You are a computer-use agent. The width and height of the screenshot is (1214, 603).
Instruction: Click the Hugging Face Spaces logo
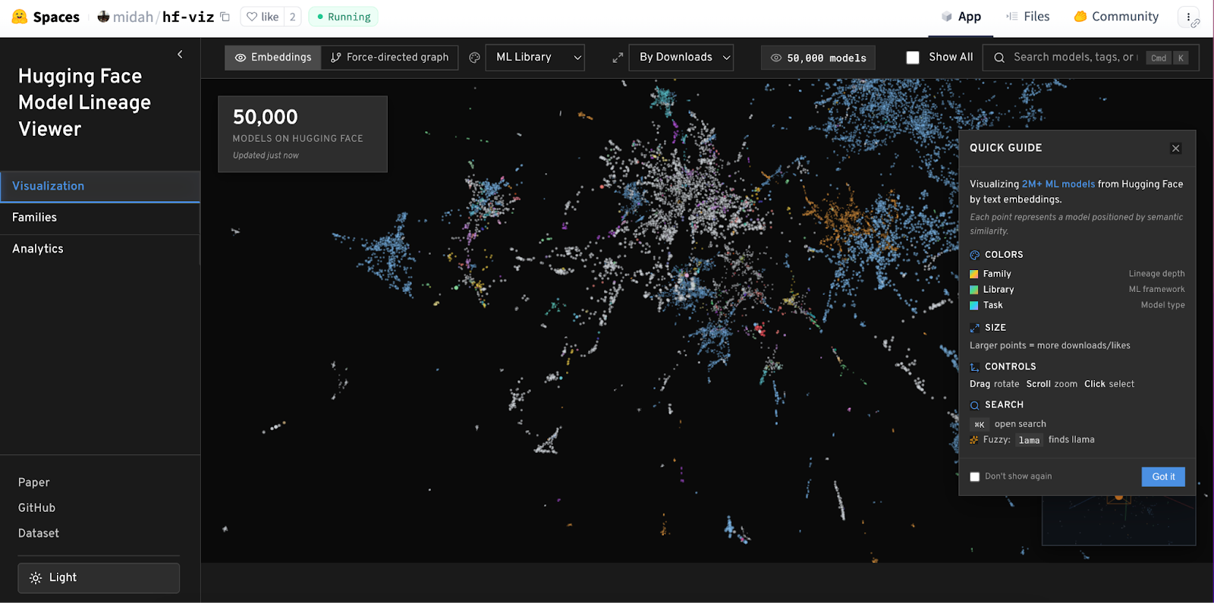(x=46, y=17)
